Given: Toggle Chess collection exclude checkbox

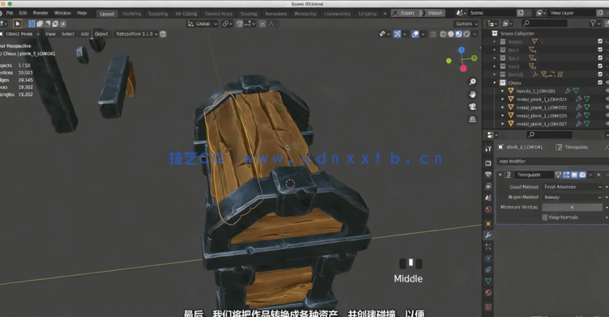Looking at the screenshot, I should click(600, 82).
